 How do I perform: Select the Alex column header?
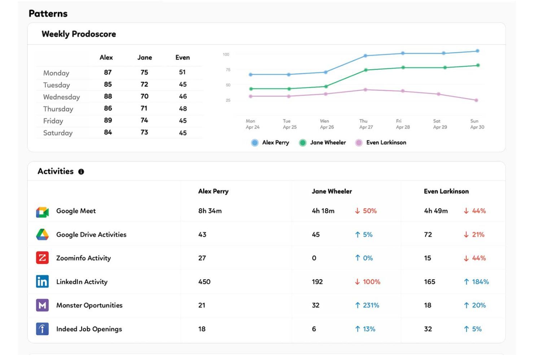point(106,57)
